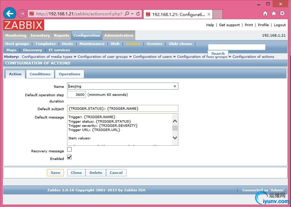Go to Slide shows submenu

[x=180, y=44]
